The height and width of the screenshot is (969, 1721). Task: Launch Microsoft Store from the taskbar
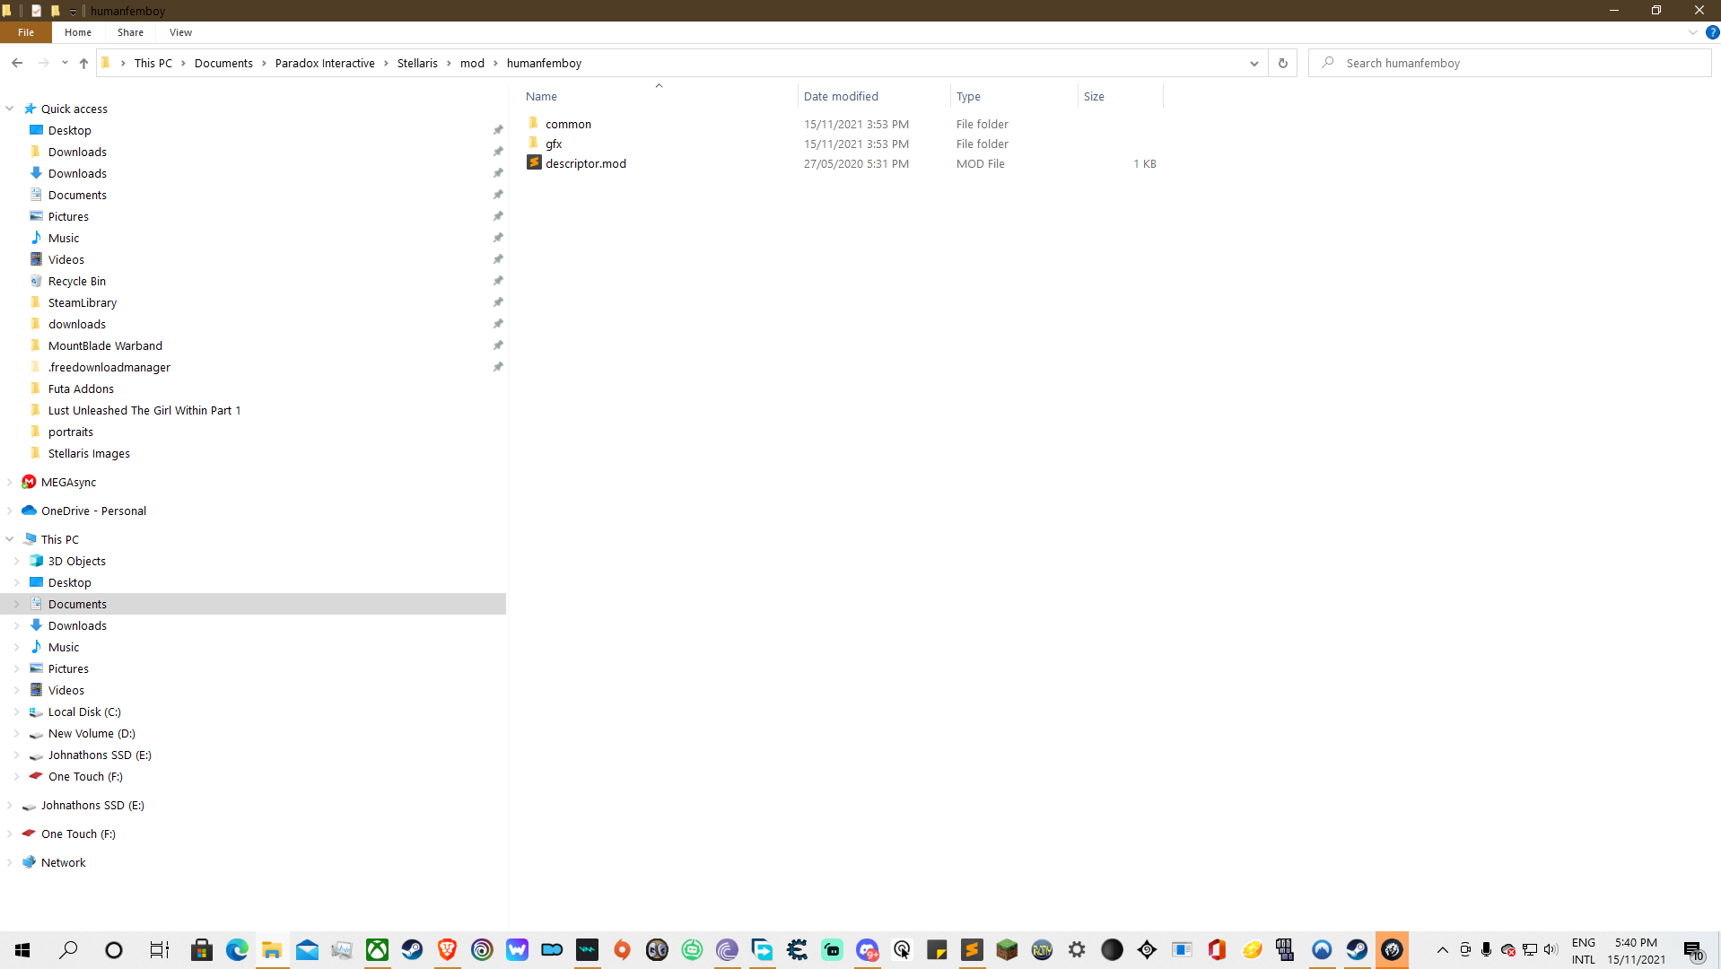pos(202,950)
